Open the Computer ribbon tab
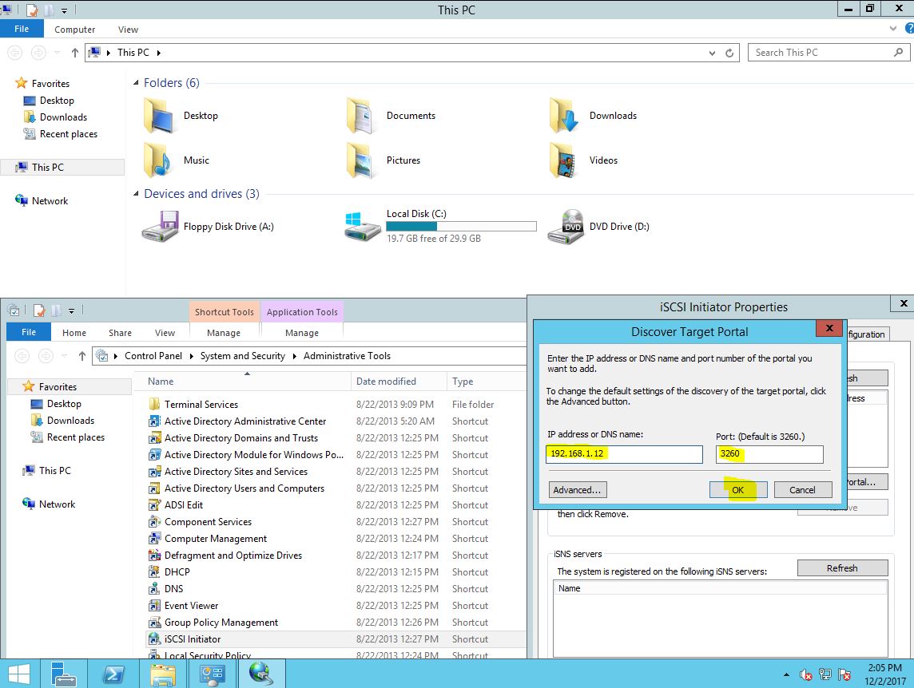Image resolution: width=914 pixels, height=688 pixels. coord(74,30)
